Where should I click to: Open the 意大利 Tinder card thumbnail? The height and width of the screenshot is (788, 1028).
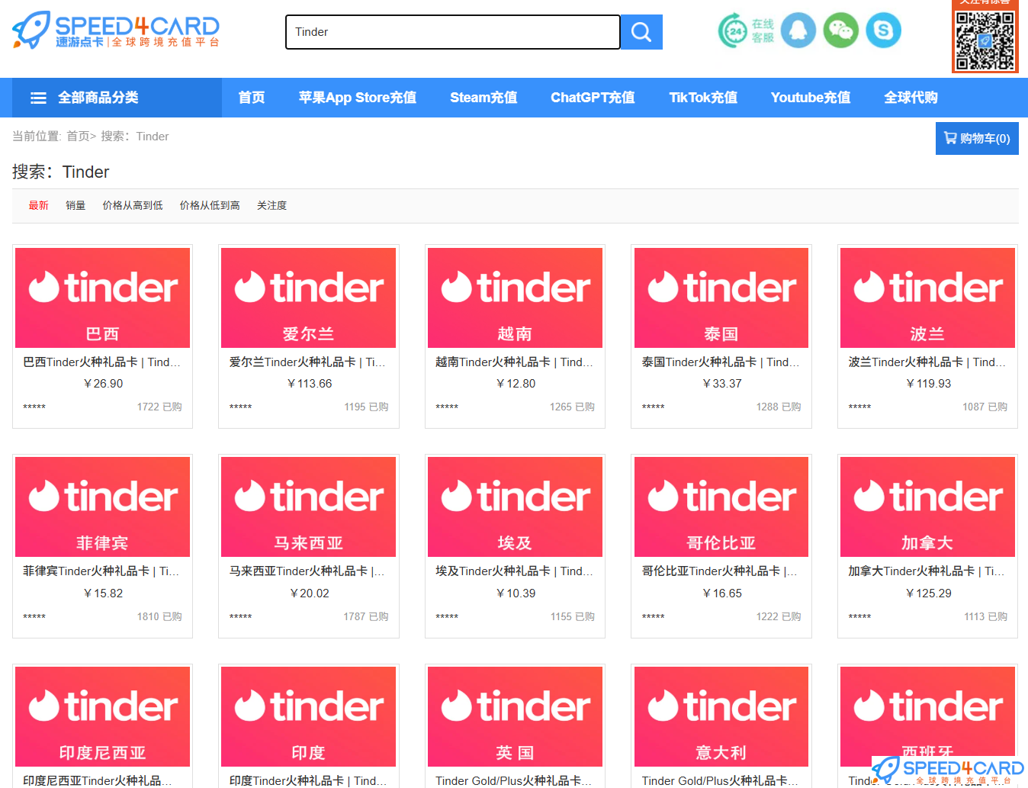click(x=721, y=716)
